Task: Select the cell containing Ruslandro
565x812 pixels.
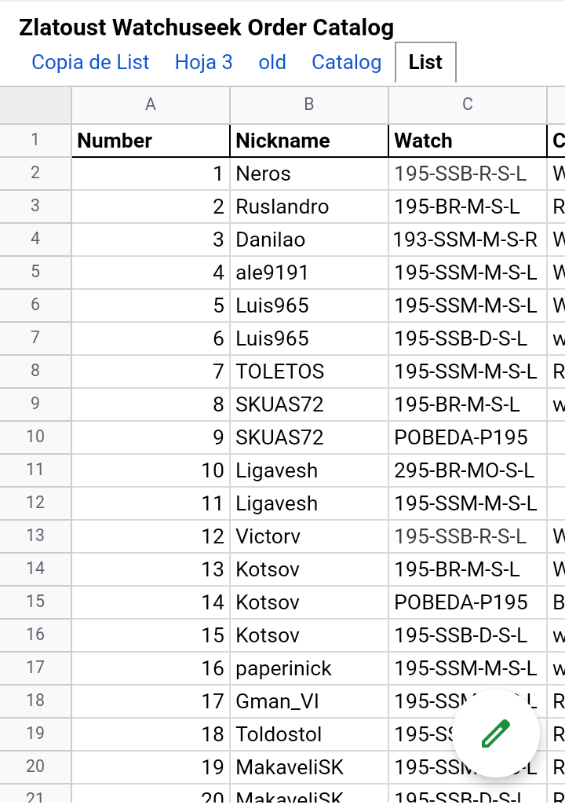Action: click(x=309, y=207)
